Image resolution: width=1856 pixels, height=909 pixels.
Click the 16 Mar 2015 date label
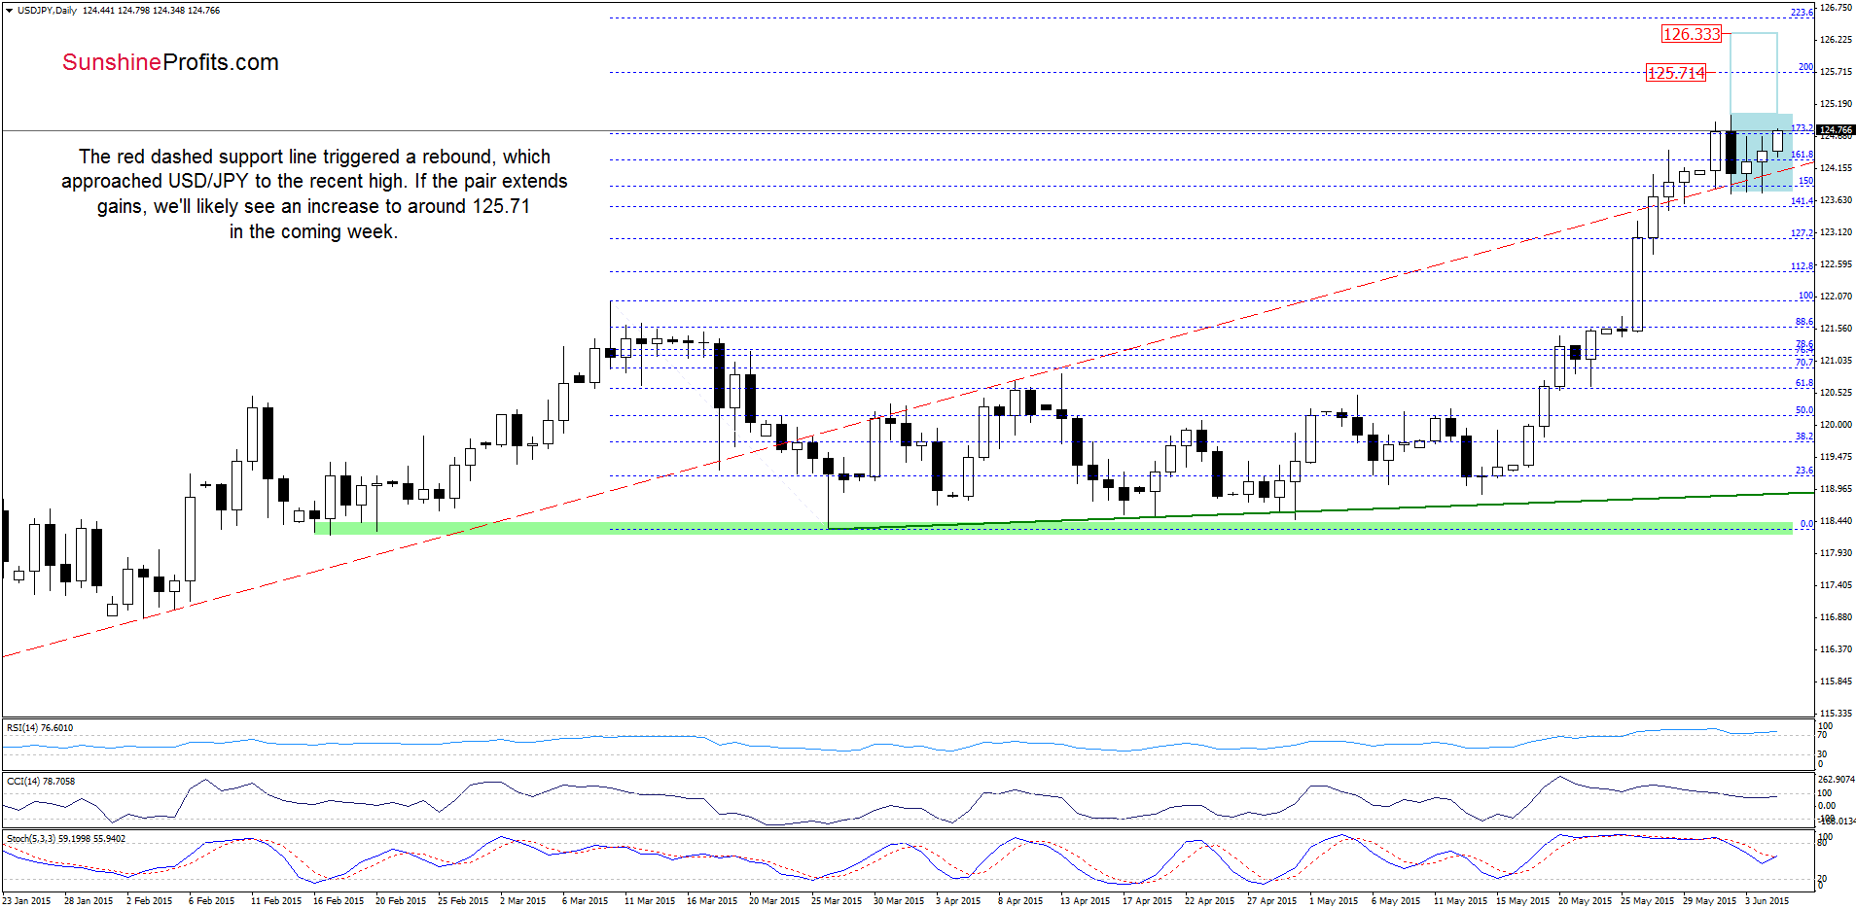712,901
